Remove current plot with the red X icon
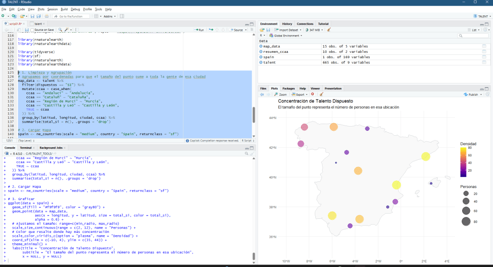The image size is (493, 267). tap(312, 94)
